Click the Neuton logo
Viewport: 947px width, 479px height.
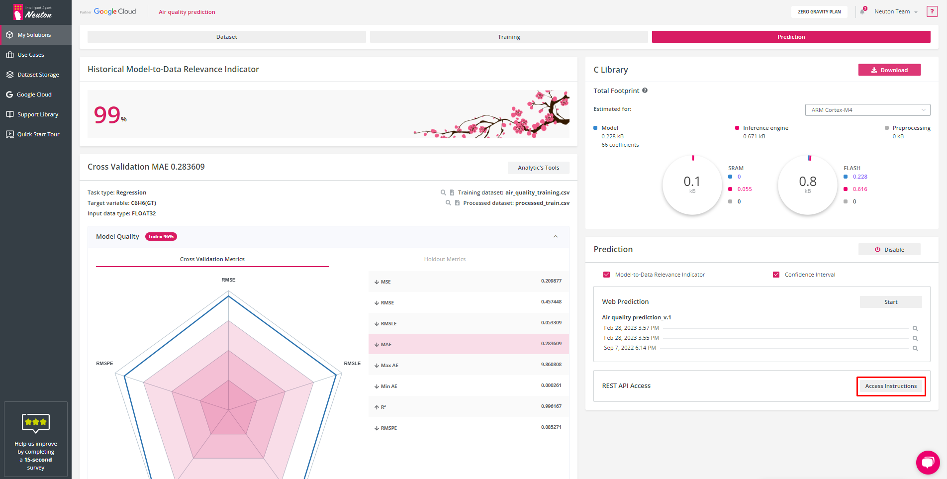pos(33,11)
